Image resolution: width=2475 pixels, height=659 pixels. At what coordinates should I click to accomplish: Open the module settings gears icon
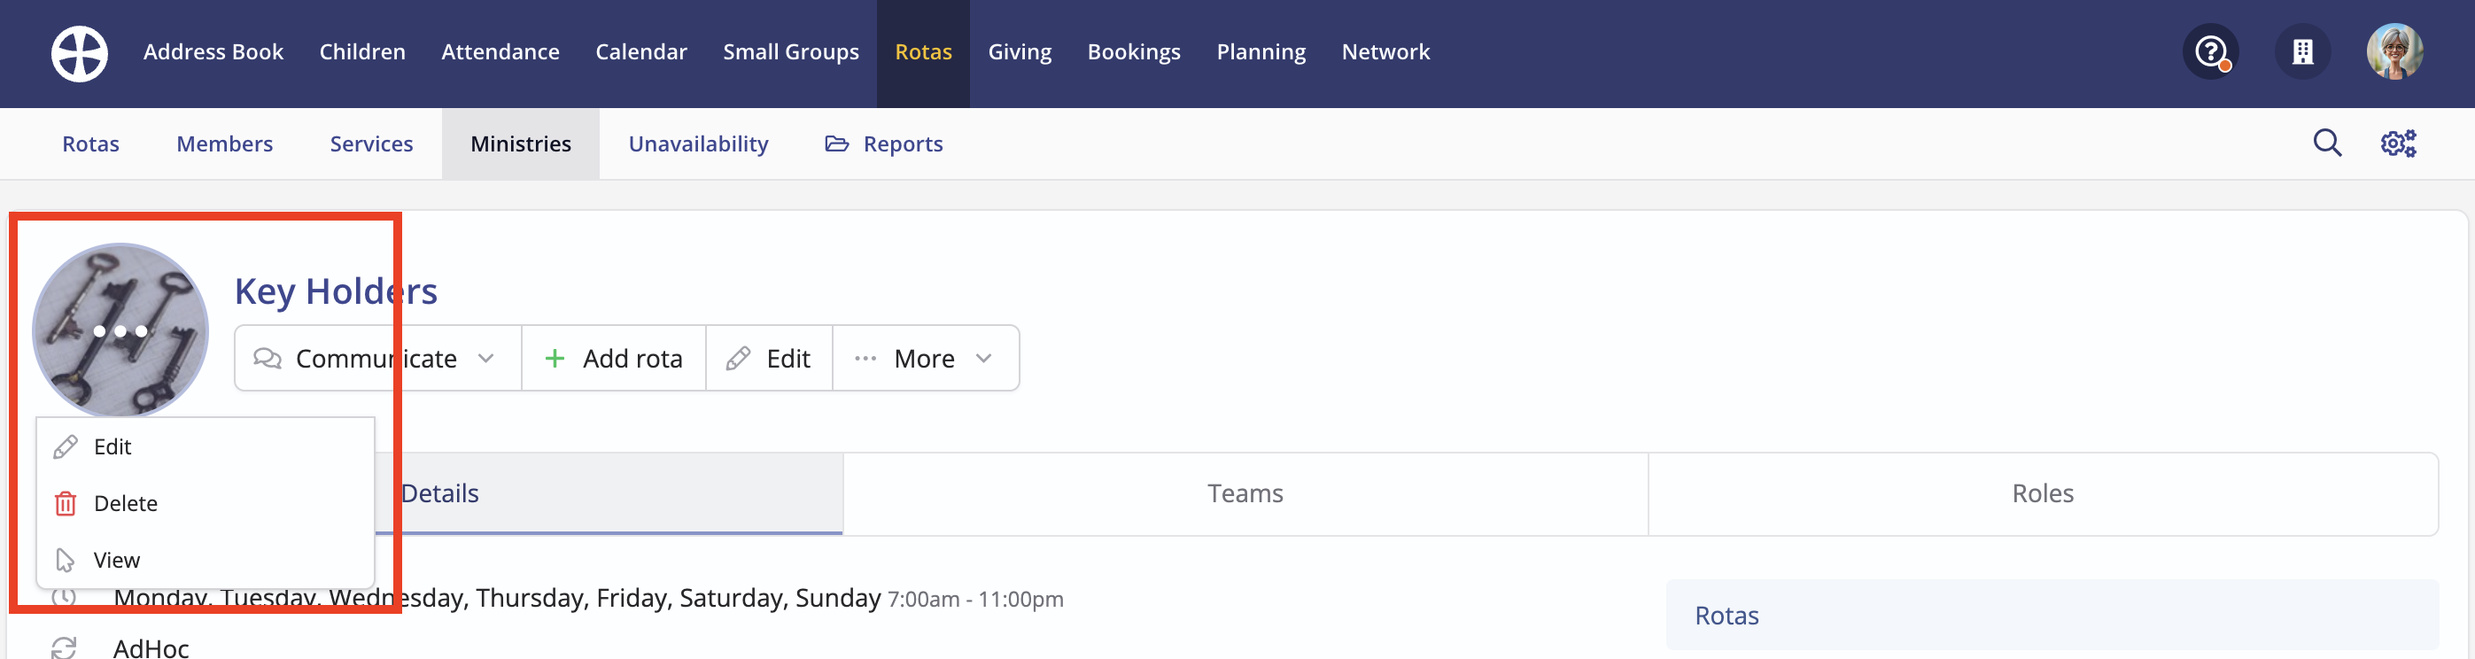click(2398, 143)
